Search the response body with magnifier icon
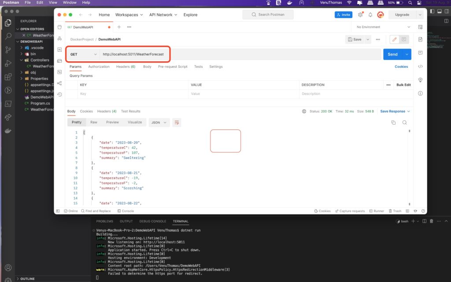 coord(404,122)
